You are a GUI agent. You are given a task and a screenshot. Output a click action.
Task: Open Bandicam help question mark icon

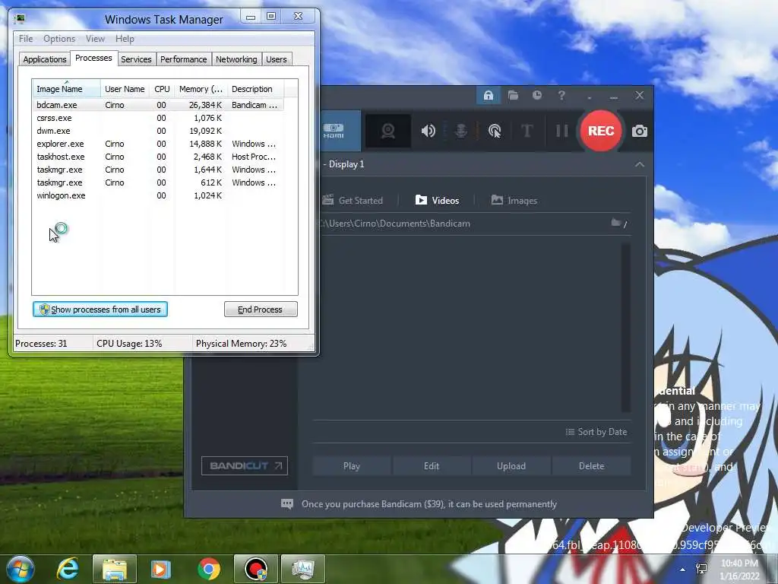tap(561, 95)
